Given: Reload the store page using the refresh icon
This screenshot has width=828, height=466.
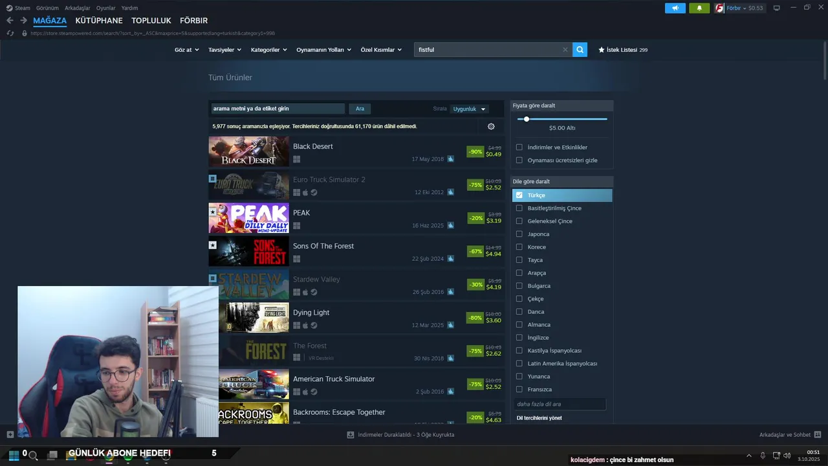Looking at the screenshot, I should (10, 33).
